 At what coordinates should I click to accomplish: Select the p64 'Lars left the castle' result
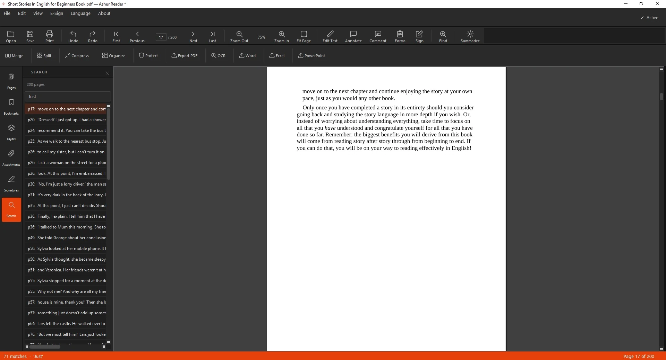click(66, 324)
